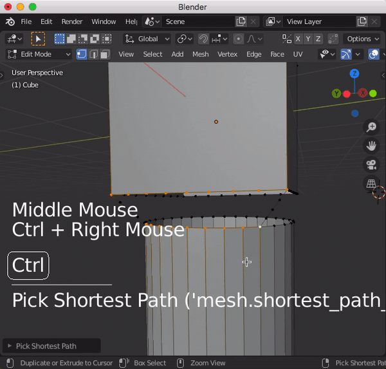
Task: Switch to face select mode
Action: tap(105, 54)
